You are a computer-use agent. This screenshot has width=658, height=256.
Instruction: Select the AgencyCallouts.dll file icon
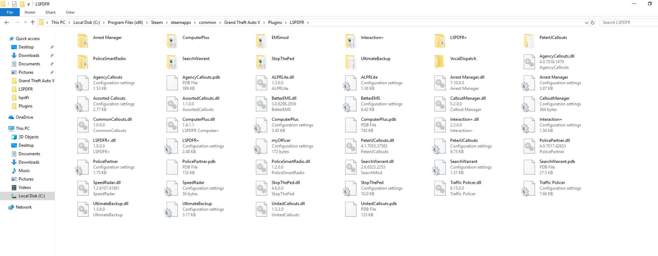click(x=529, y=62)
